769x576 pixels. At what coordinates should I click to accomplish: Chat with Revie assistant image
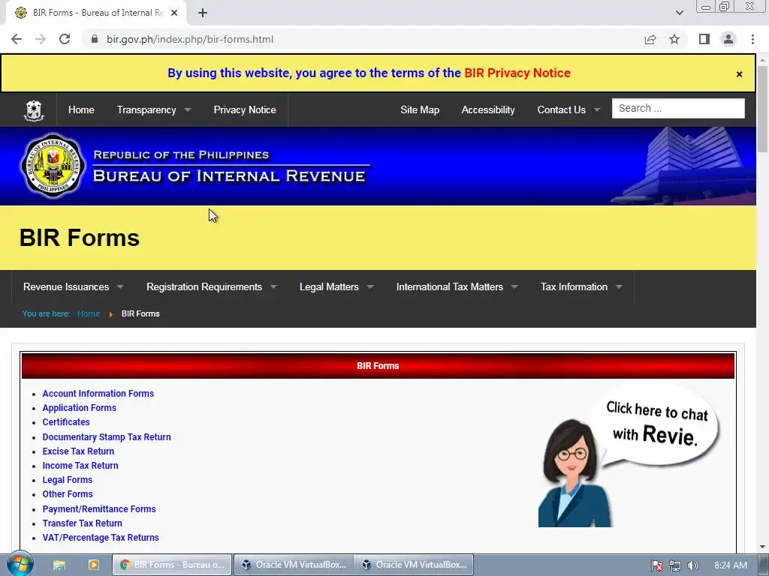629,455
